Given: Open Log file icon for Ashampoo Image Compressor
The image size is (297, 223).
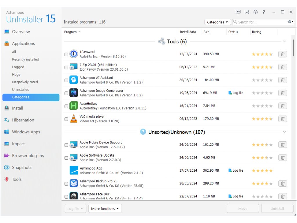Looking at the screenshot, I should tap(230, 93).
